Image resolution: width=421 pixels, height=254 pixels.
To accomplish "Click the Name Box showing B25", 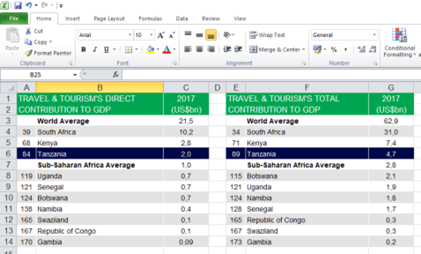I will coord(36,75).
